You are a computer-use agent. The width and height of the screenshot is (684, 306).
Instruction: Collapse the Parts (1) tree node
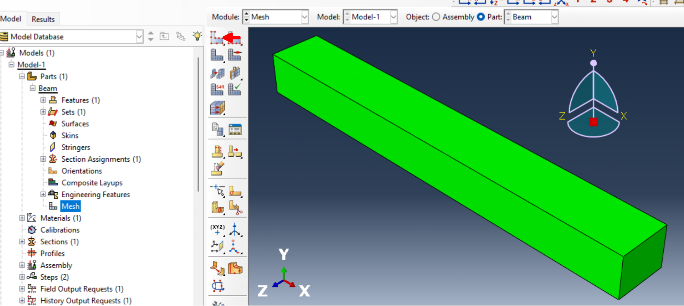22,76
